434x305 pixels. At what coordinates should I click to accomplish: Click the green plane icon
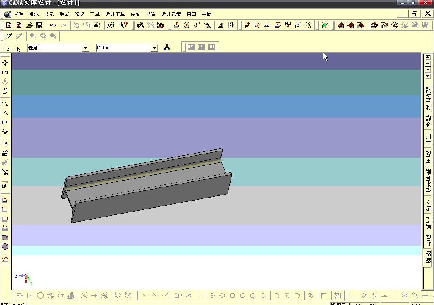[x=324, y=25]
